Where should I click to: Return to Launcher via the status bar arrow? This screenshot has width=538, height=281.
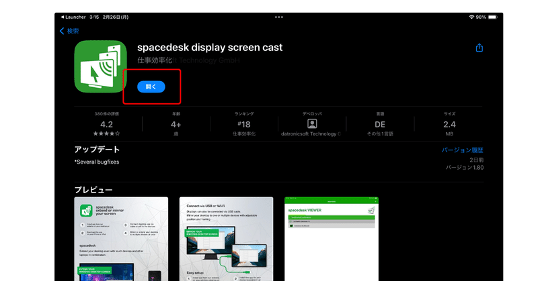pyautogui.click(x=73, y=17)
